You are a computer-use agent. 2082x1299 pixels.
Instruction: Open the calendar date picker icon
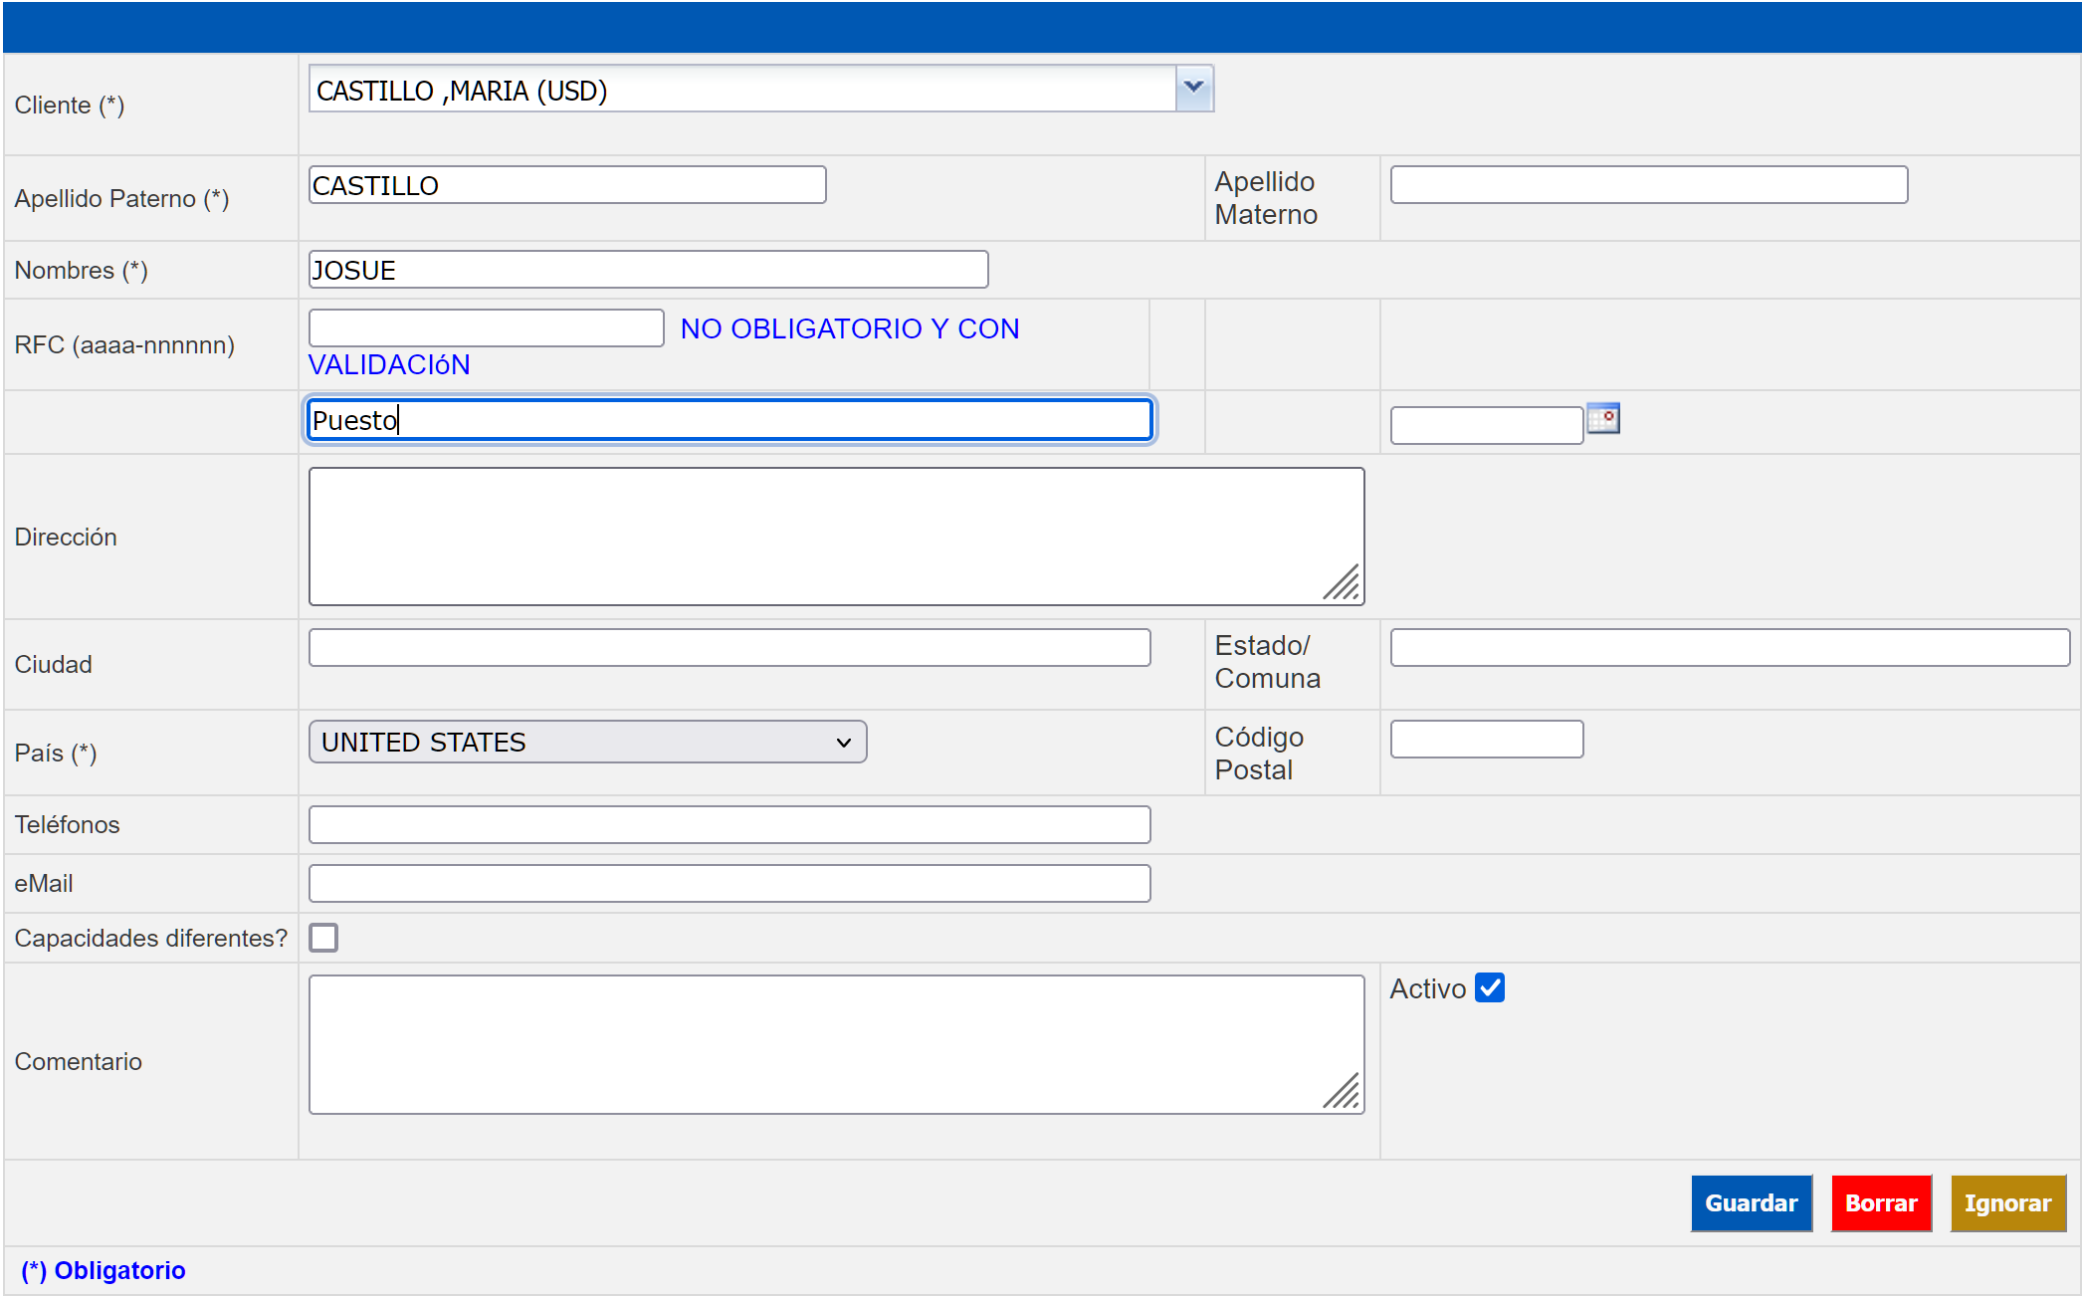tap(1603, 418)
